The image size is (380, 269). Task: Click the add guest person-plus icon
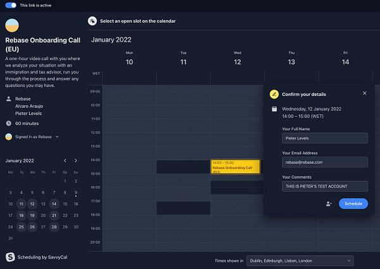point(329,204)
